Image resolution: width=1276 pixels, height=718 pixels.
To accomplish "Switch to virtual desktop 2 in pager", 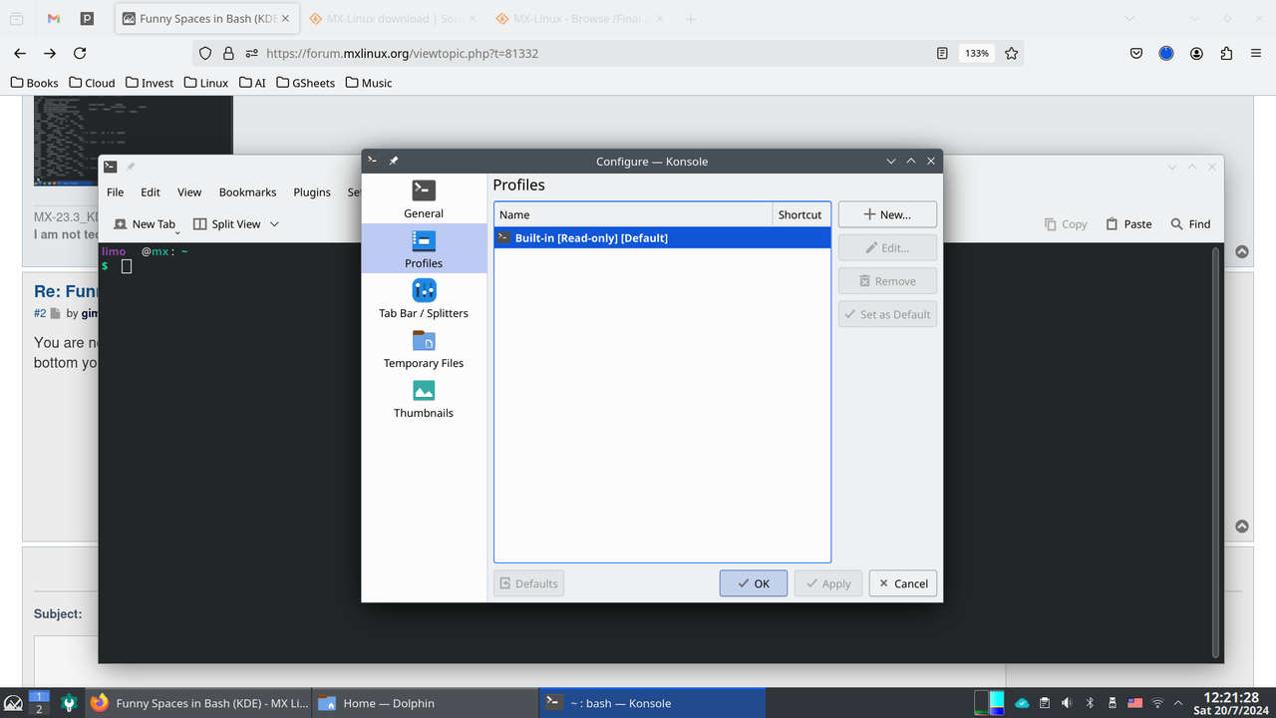I will 39,709.
